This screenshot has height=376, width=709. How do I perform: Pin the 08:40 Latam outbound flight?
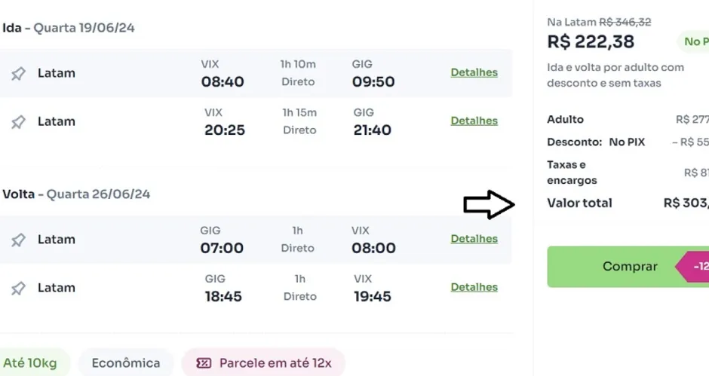19,74
